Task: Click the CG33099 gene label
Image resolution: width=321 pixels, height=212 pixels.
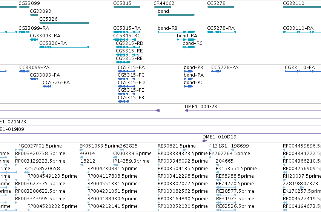Action: 29,3
